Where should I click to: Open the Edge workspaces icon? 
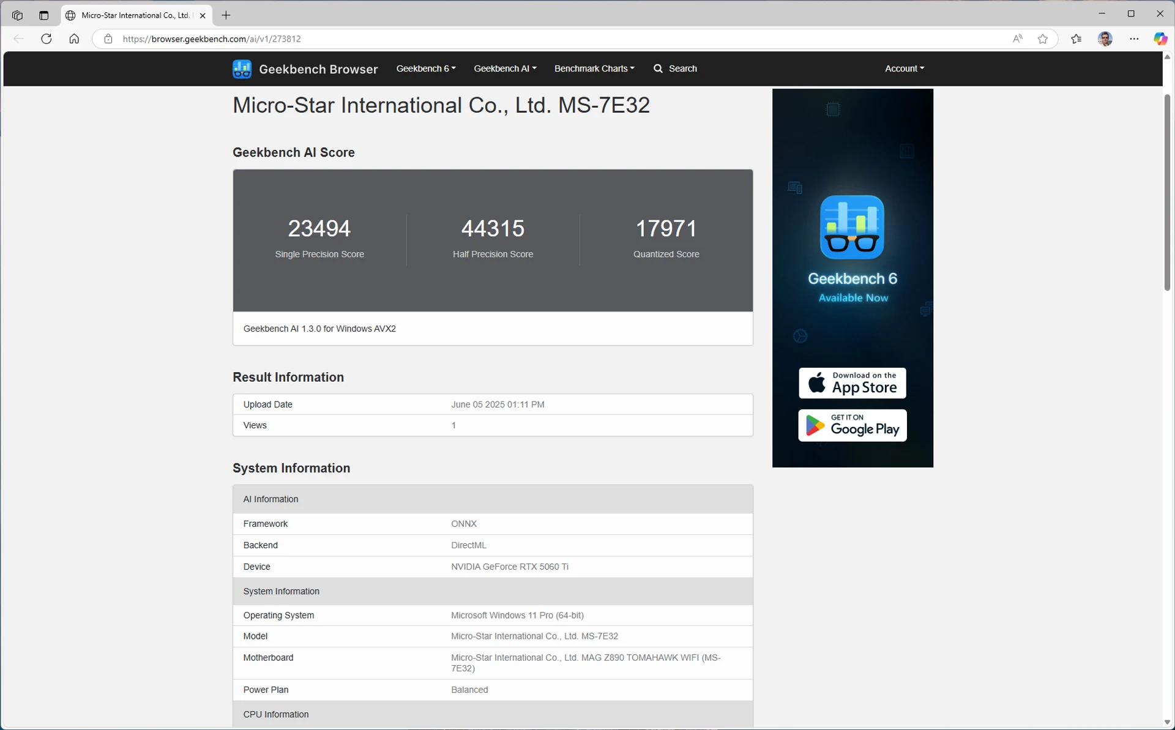(17, 15)
